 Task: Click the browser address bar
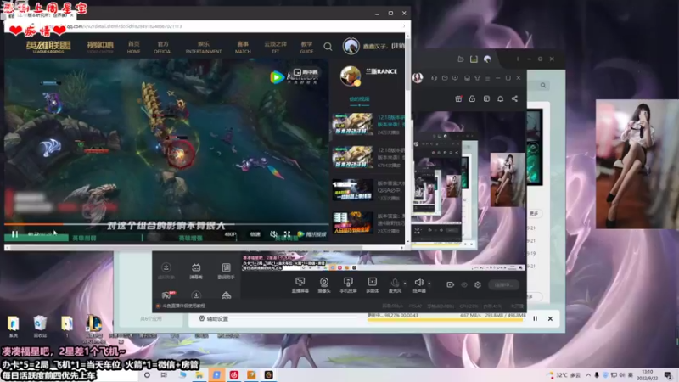(x=204, y=26)
